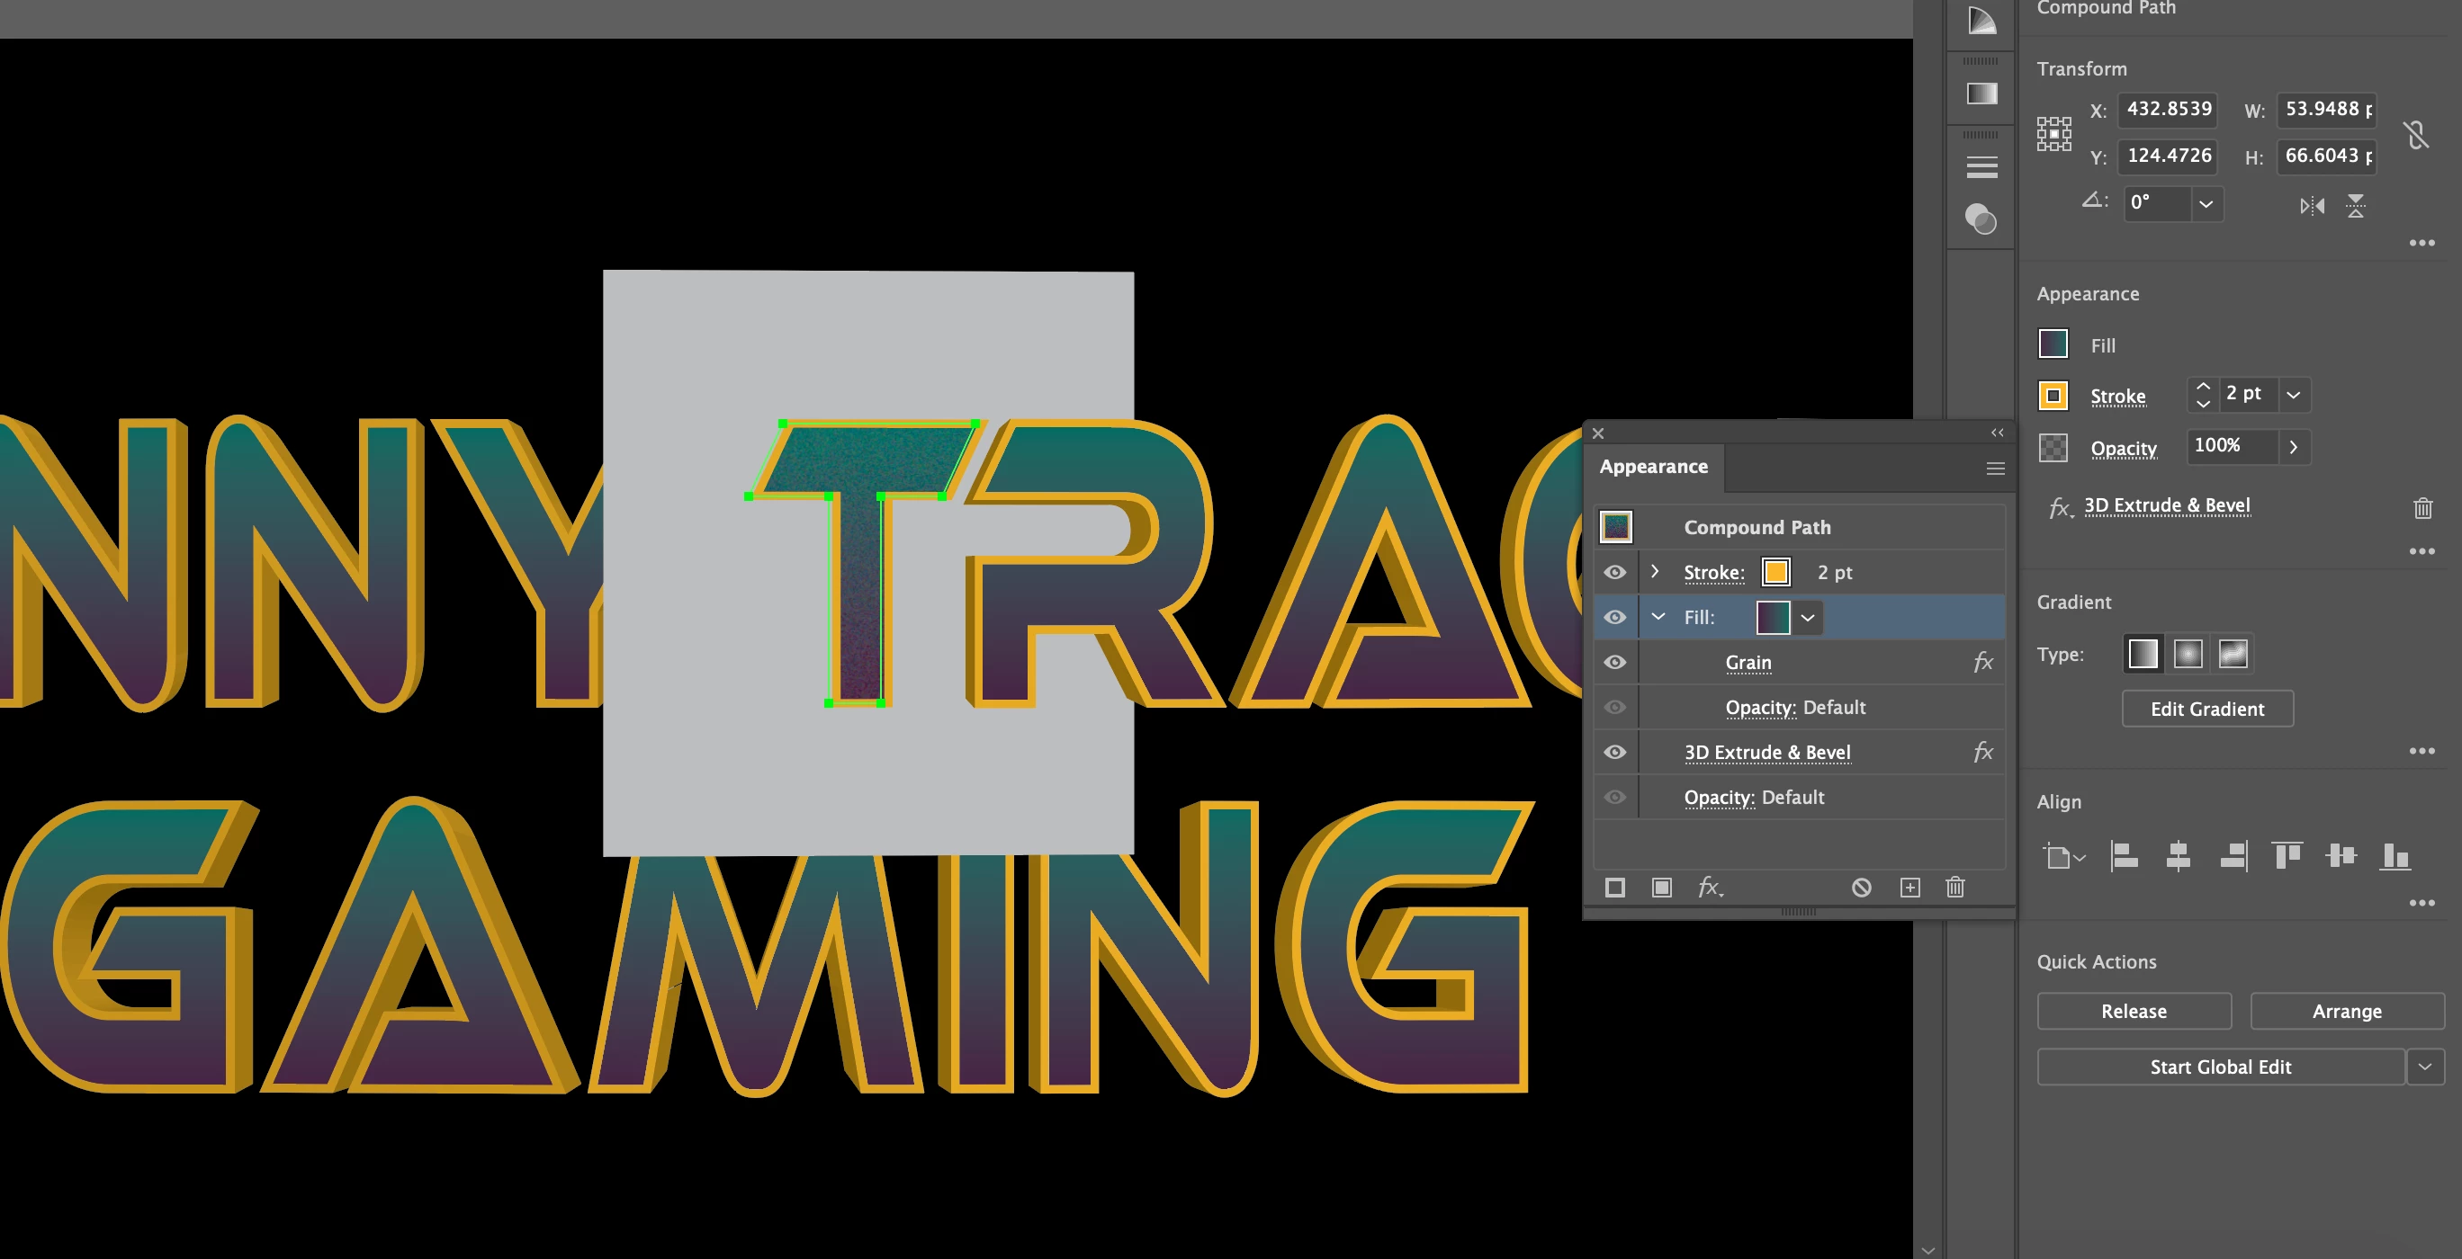Viewport: 2462px width, 1259px height.
Task: Click the Horizontal Align Center icon
Action: click(x=2179, y=855)
